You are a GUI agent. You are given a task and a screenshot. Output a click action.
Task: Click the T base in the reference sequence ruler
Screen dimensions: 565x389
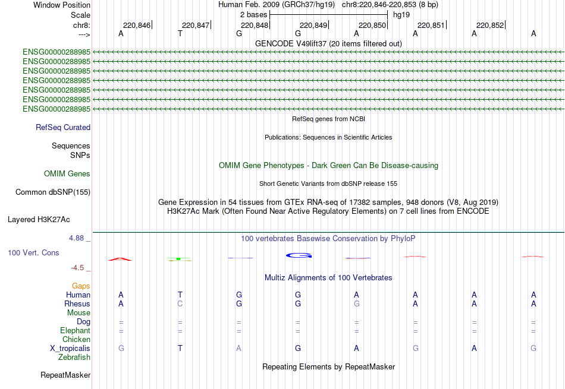[180, 33]
